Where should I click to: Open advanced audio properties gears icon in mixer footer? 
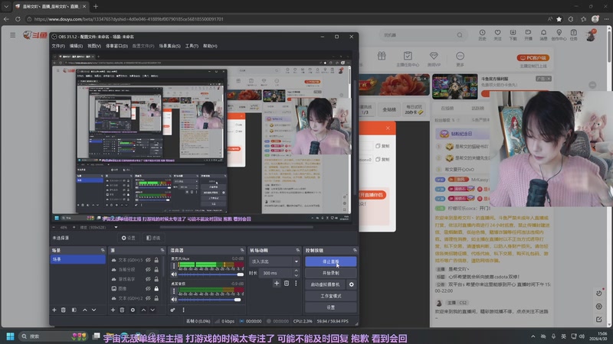(x=172, y=310)
